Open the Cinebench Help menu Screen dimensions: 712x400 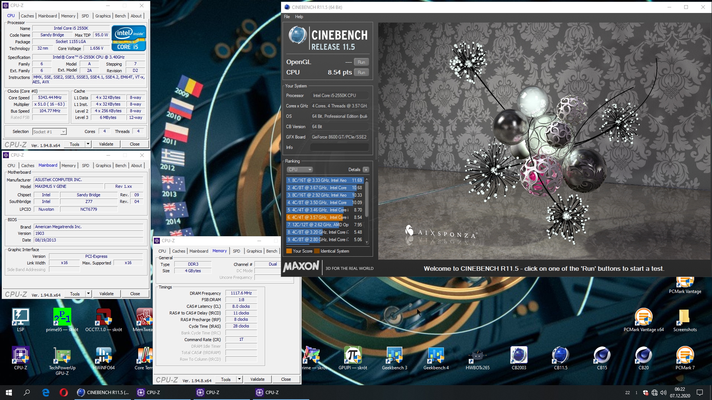pos(299,17)
